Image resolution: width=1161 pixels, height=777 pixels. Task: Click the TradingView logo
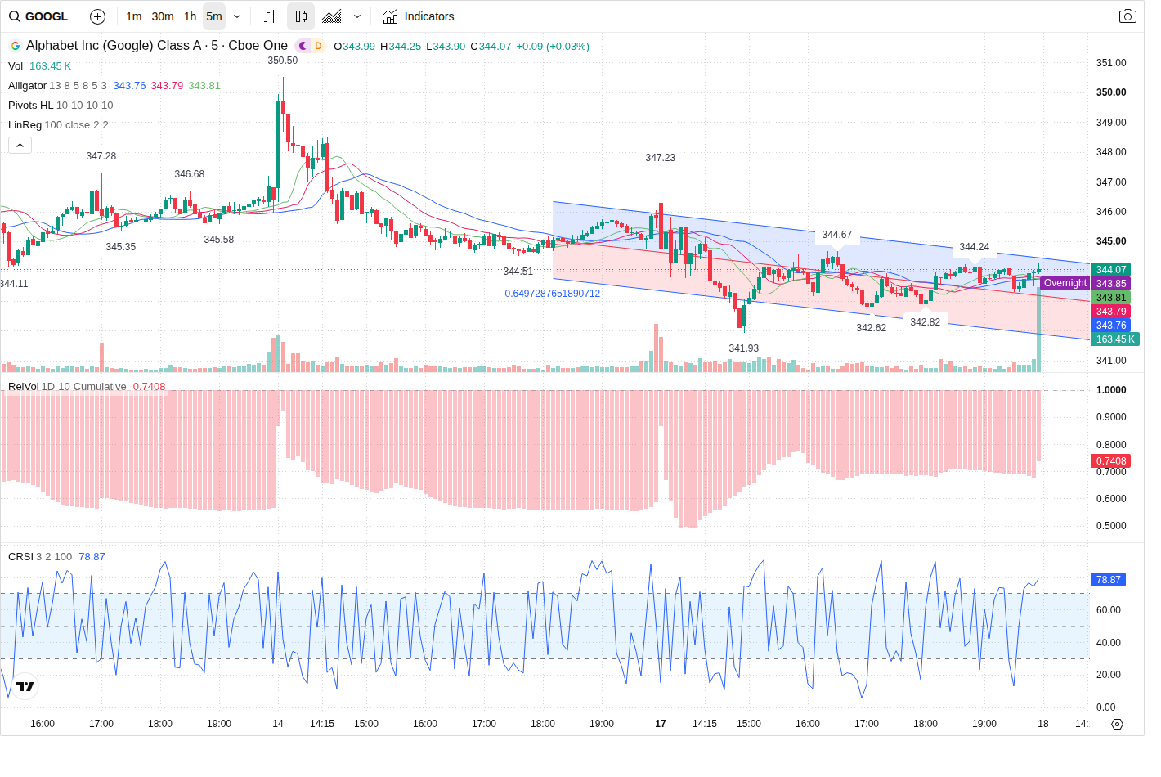tap(25, 686)
